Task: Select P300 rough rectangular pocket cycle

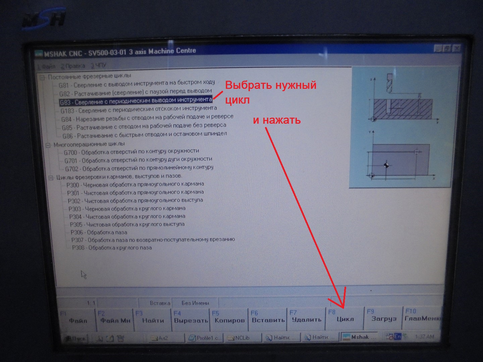Action: (135, 184)
